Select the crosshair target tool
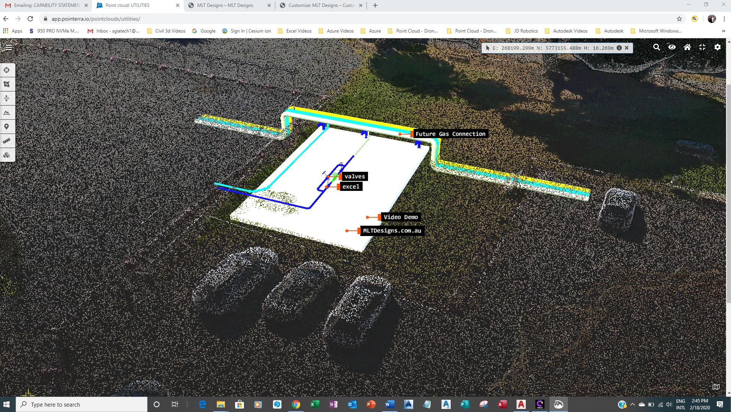 pyautogui.click(x=7, y=70)
